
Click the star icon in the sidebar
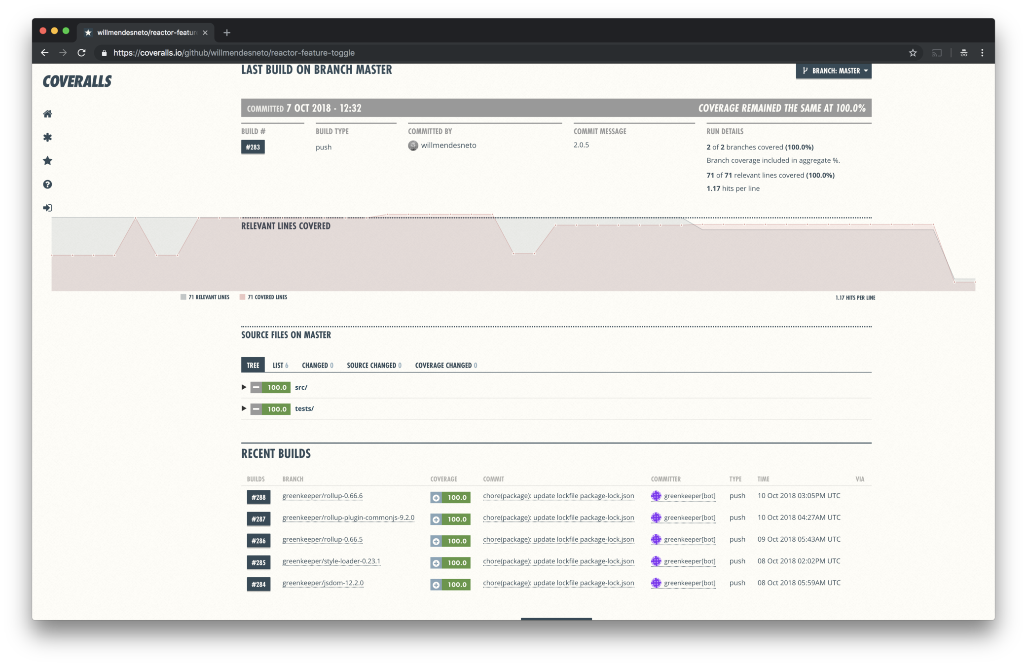(47, 161)
